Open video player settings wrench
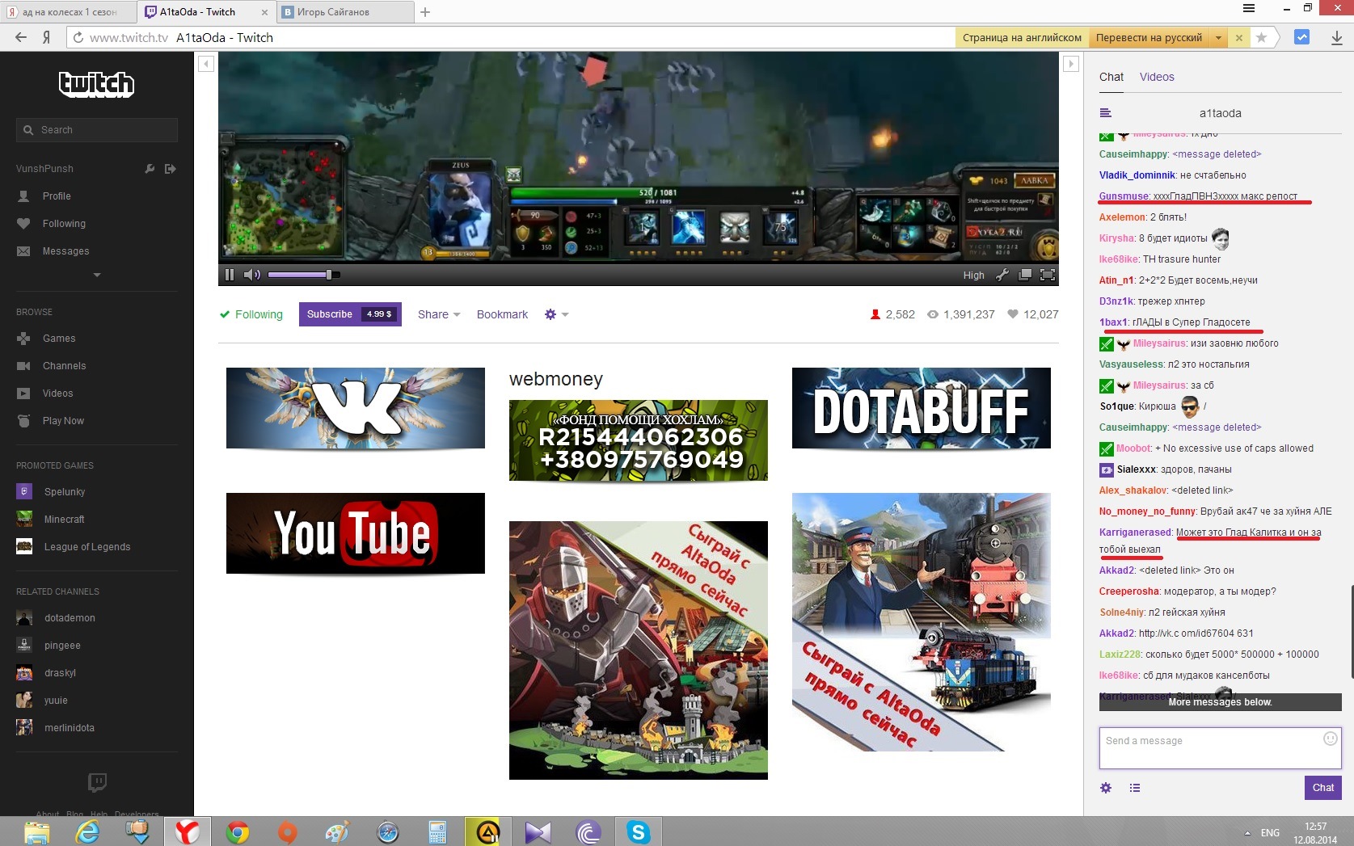 coord(1002,275)
